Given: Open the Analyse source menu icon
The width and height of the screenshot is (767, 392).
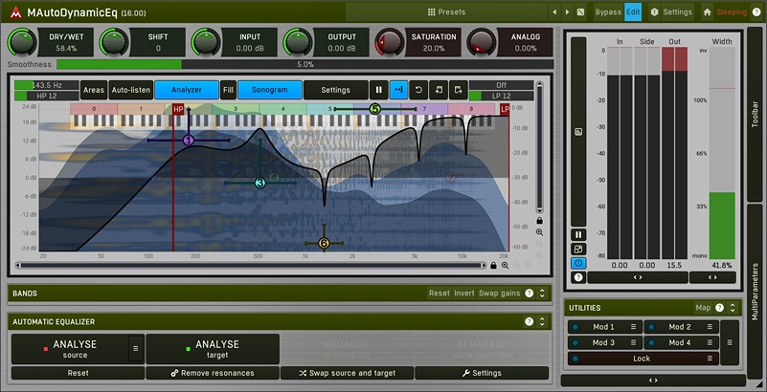Looking at the screenshot, I should (136, 349).
